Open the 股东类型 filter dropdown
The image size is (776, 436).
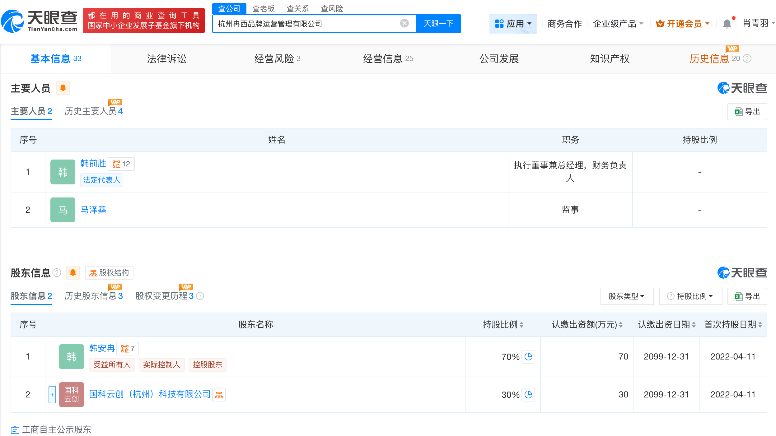tap(627, 296)
